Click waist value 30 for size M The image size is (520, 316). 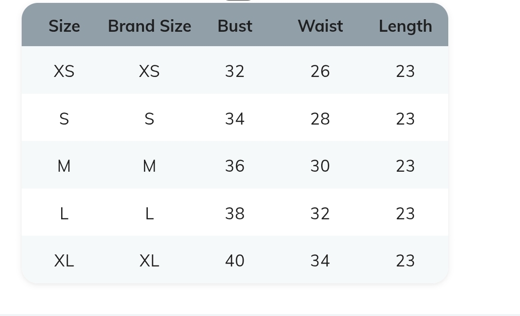click(x=320, y=166)
